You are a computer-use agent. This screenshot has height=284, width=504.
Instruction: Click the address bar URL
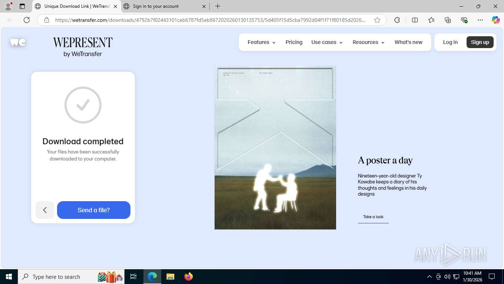pos(210,20)
